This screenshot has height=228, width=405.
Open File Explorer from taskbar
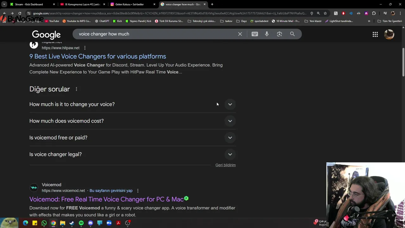pos(63,223)
